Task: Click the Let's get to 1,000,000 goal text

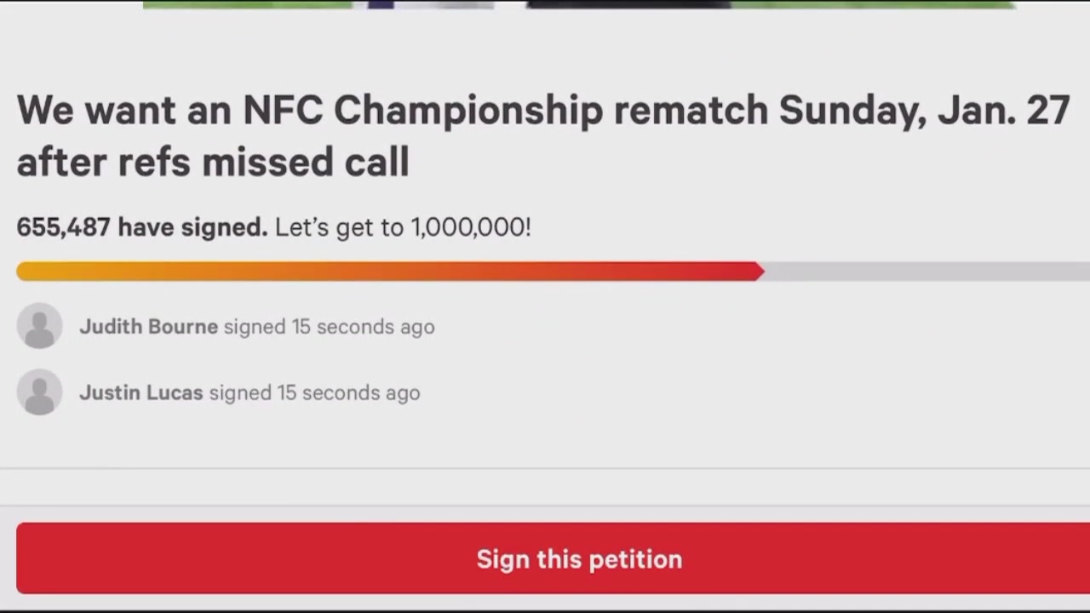Action: pos(403,227)
